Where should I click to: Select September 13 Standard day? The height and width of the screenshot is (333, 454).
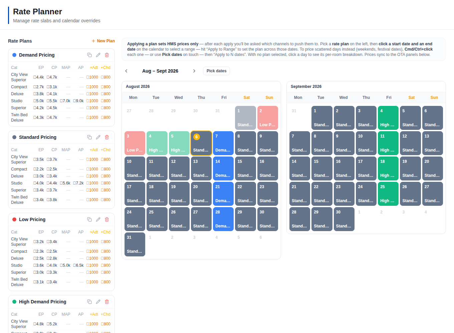[x=433, y=143]
